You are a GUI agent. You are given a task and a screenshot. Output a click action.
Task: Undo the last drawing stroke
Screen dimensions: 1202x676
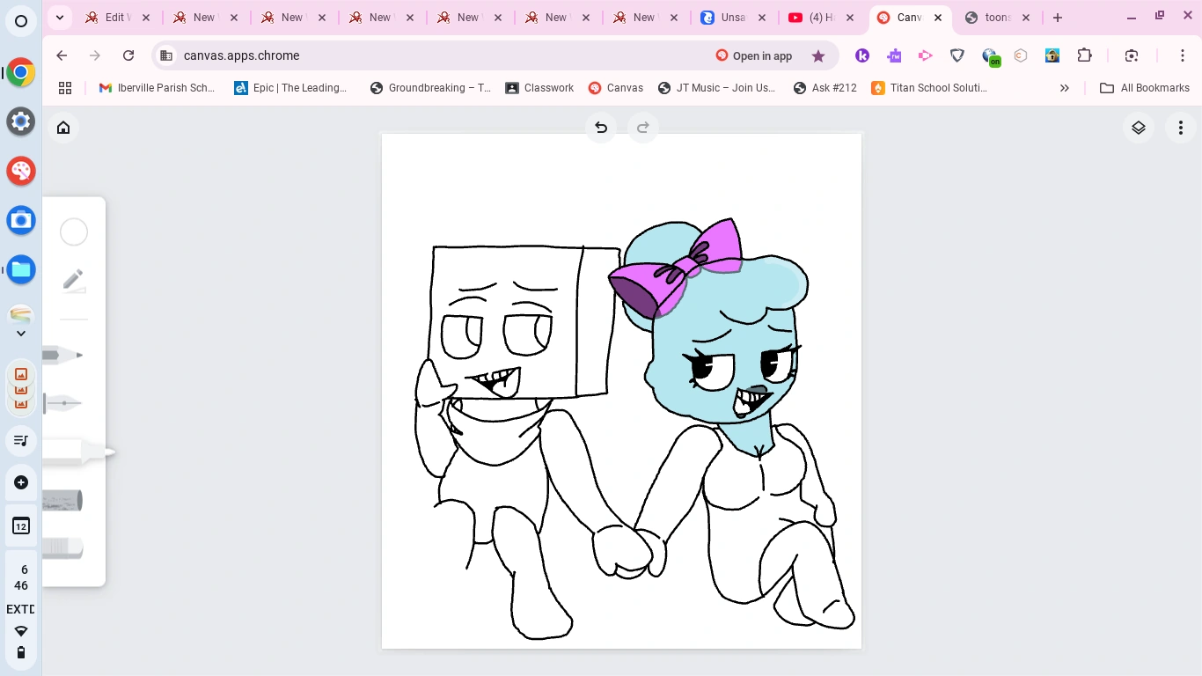601,128
